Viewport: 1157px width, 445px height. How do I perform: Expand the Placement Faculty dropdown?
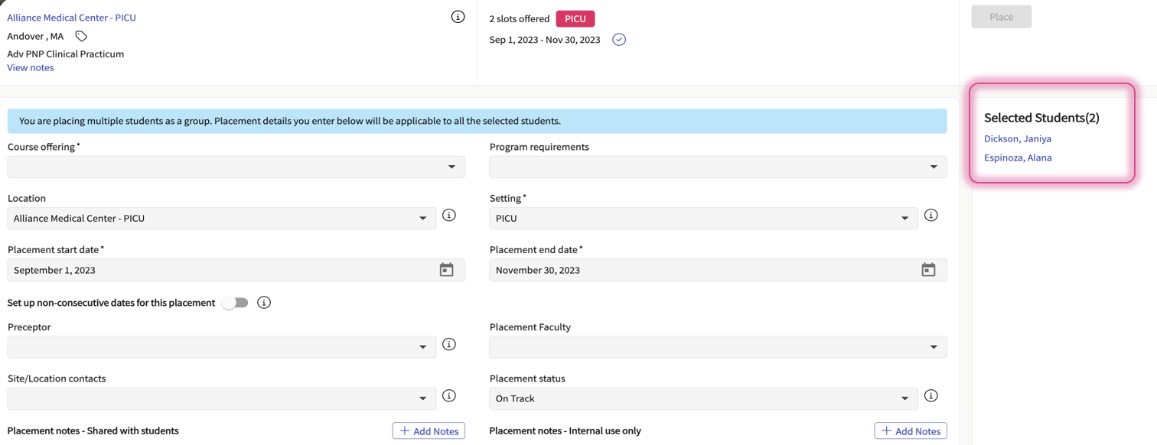coord(718,347)
